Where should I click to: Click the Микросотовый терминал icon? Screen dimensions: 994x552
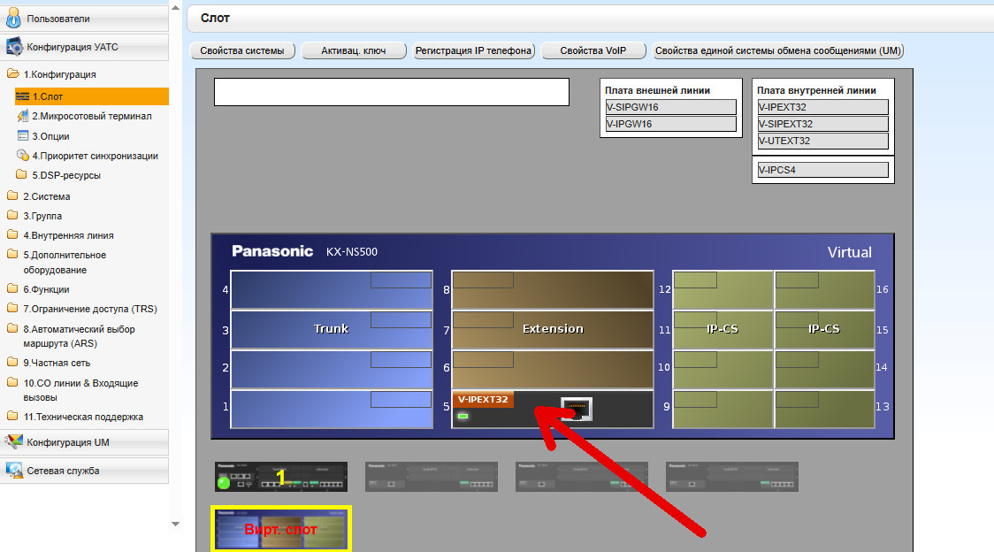pos(23,116)
